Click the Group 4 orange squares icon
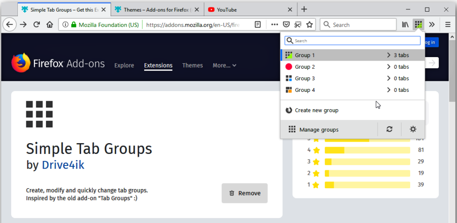The height and width of the screenshot is (223, 457). click(x=289, y=90)
